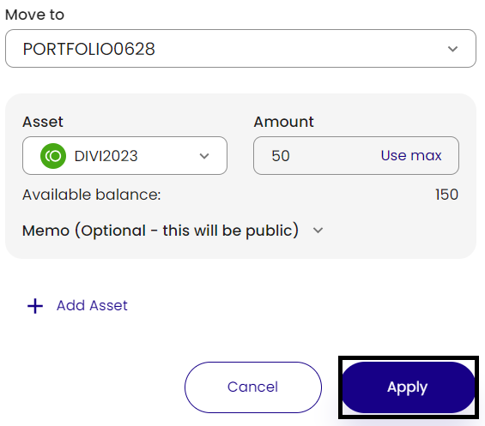Click the Use max link

point(411,155)
